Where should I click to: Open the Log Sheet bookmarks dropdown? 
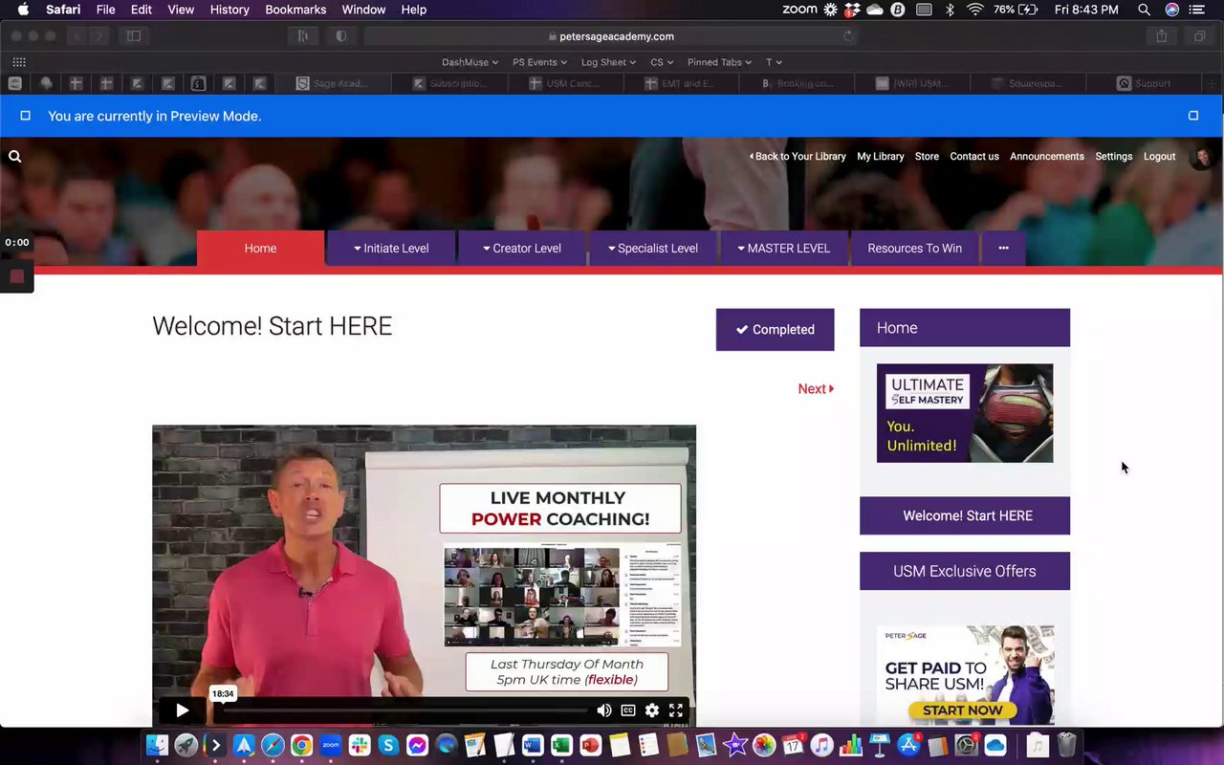(609, 62)
